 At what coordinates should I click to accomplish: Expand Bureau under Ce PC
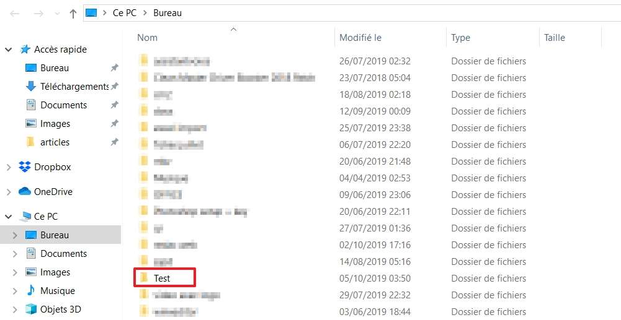(x=15, y=235)
